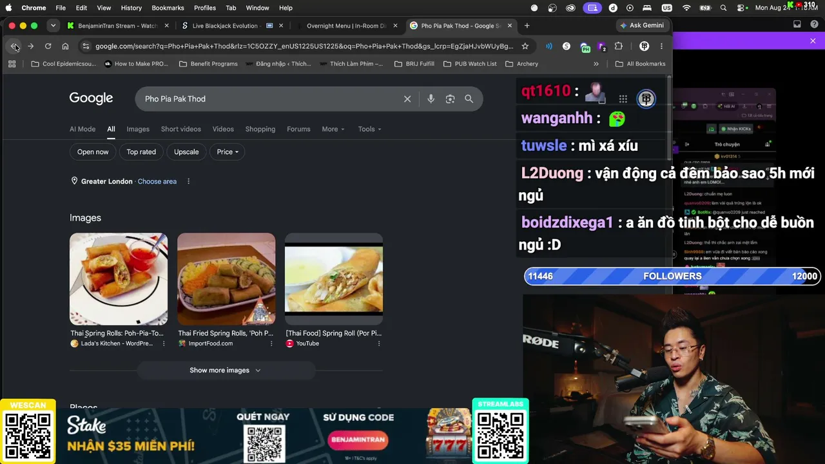Open options for Lada's Kitchen image result
Screen dimensions: 825x464
click(164, 343)
